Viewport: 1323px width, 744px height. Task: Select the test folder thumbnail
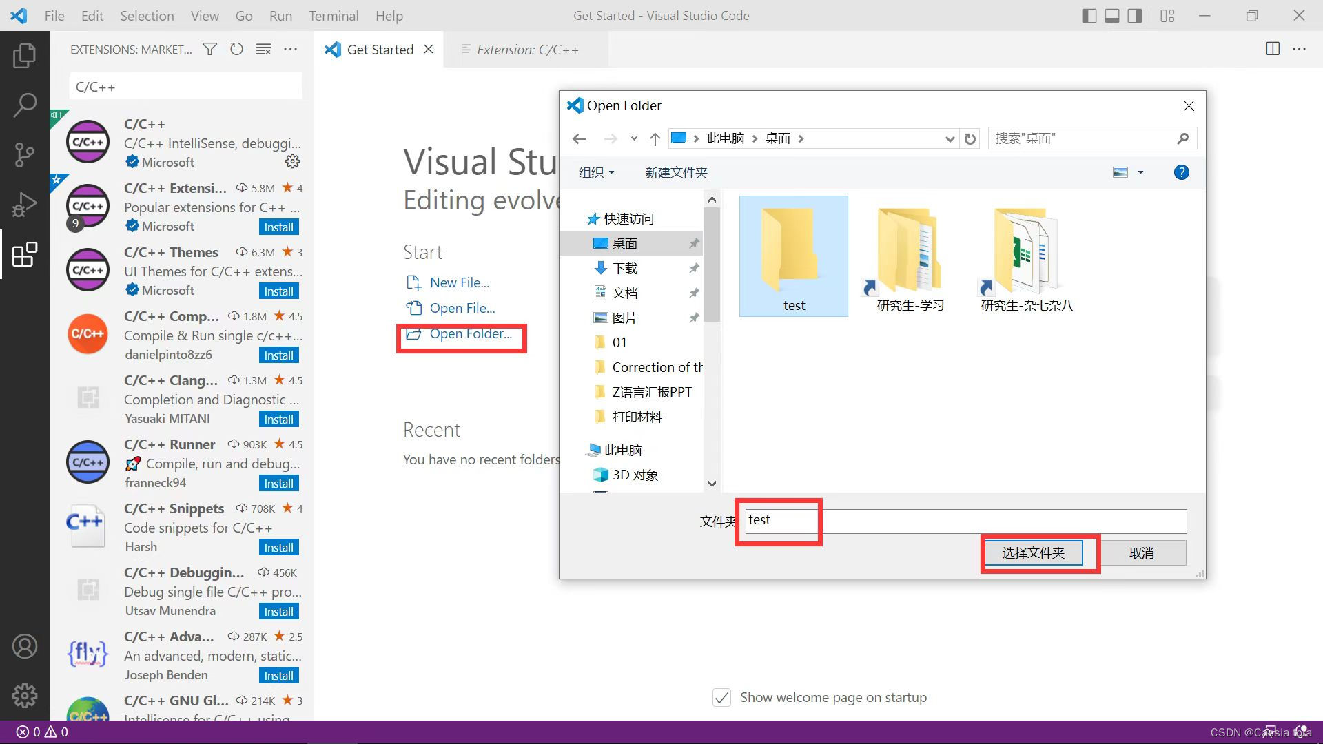(x=794, y=256)
